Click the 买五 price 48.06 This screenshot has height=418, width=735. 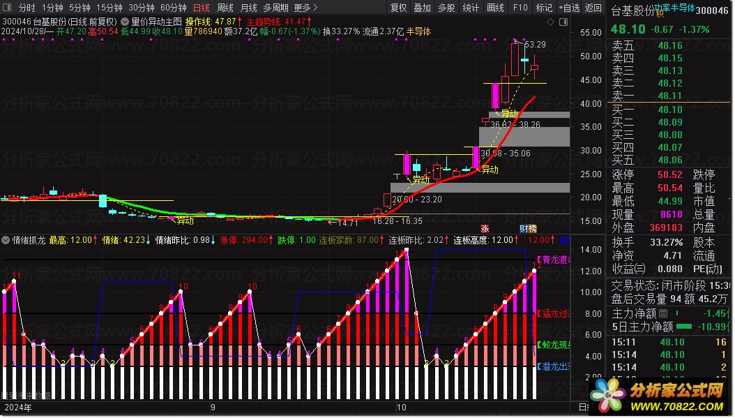pyautogui.click(x=670, y=160)
